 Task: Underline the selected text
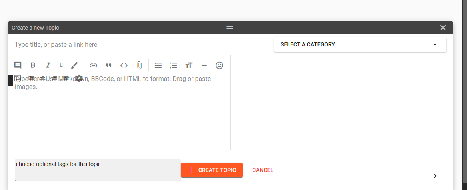click(x=61, y=65)
